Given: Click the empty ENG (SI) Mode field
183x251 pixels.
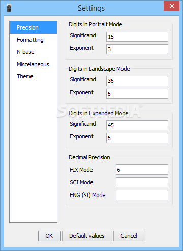Looking at the screenshot, I should [x=142, y=195].
